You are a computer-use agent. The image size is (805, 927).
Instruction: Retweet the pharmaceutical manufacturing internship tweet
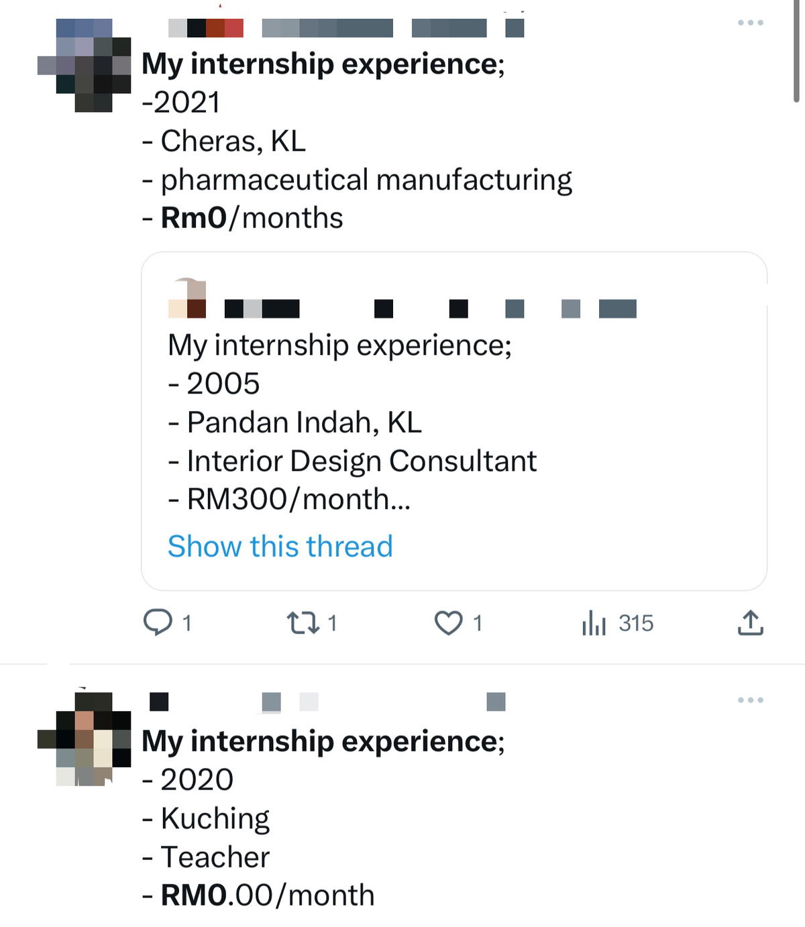pos(302,623)
